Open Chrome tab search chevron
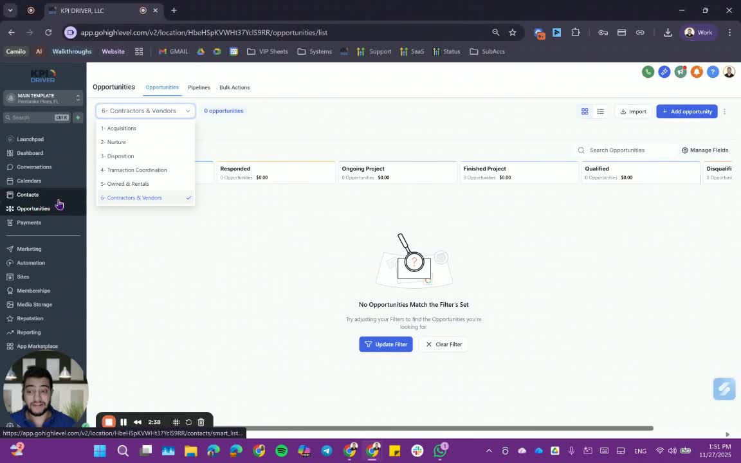The image size is (741, 463). point(10,10)
